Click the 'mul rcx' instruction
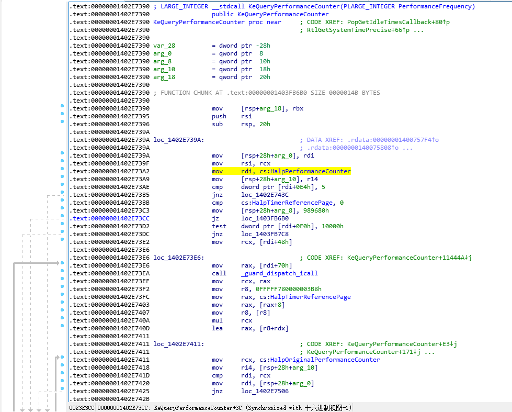The height and width of the screenshot is (412, 512). [232, 320]
